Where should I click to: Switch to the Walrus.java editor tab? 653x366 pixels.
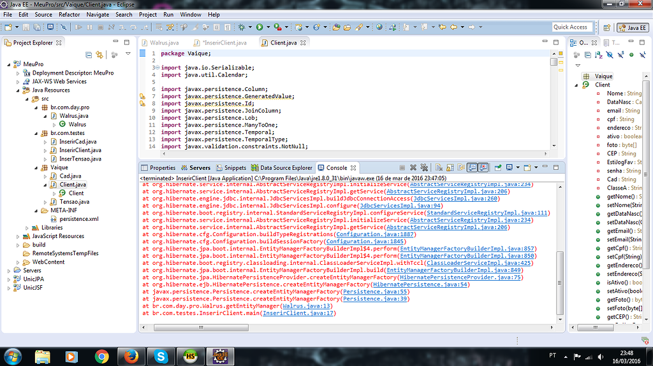(x=163, y=43)
